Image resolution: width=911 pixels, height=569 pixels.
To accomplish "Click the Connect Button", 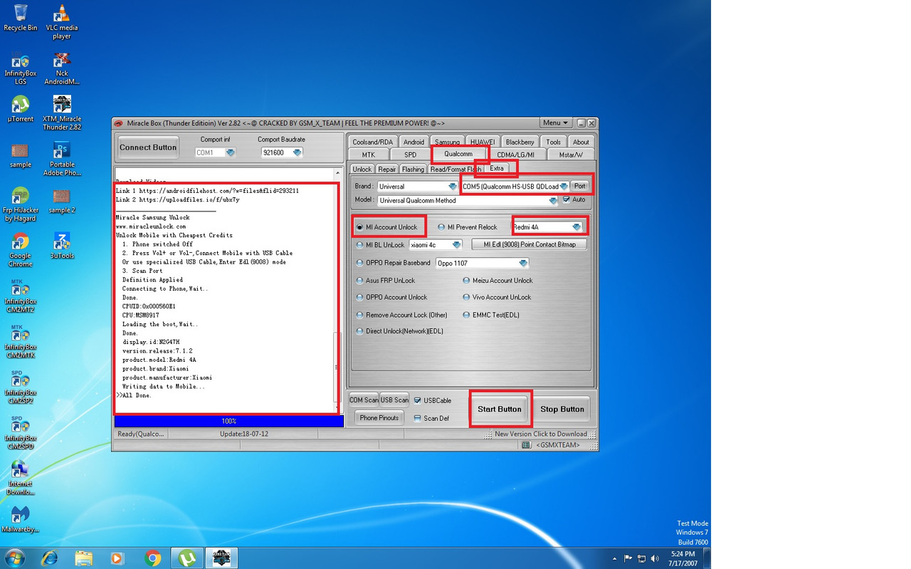I will coord(148,147).
